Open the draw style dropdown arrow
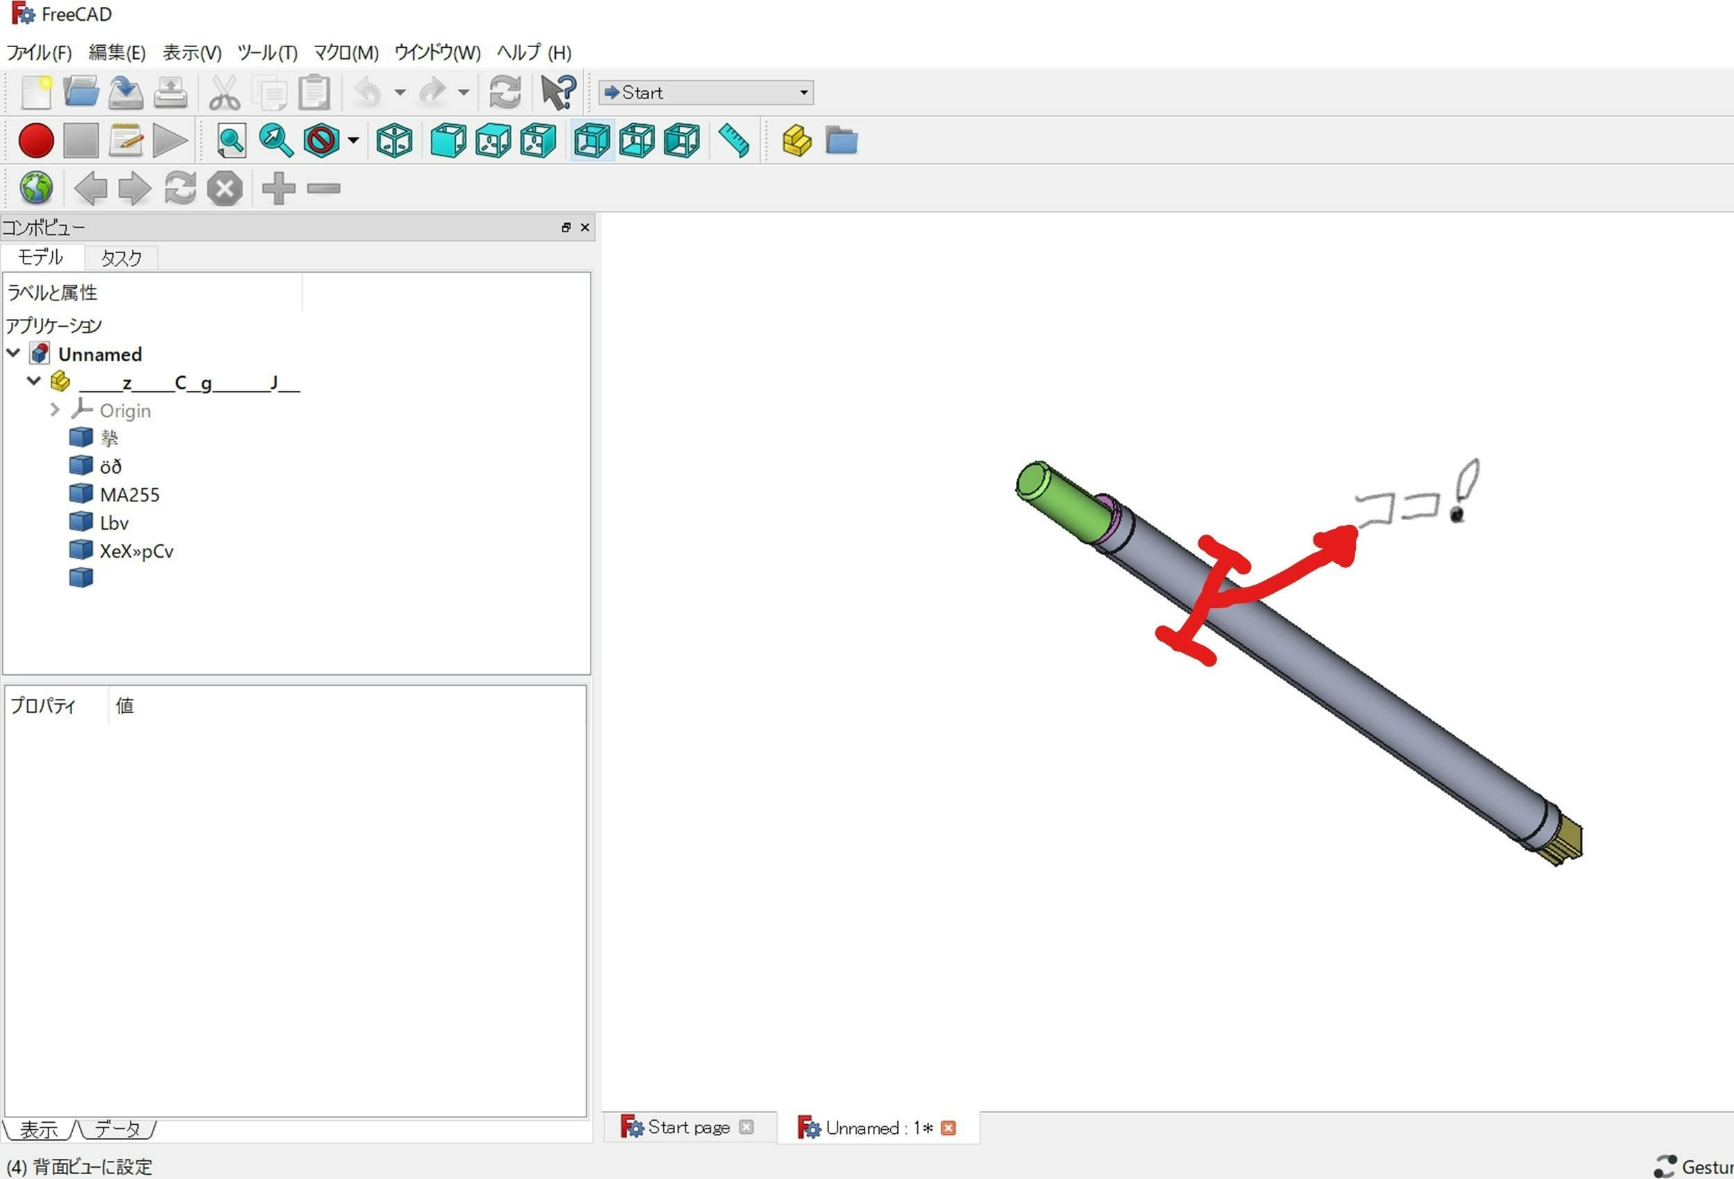The height and width of the screenshot is (1179, 1734). pyautogui.click(x=353, y=140)
